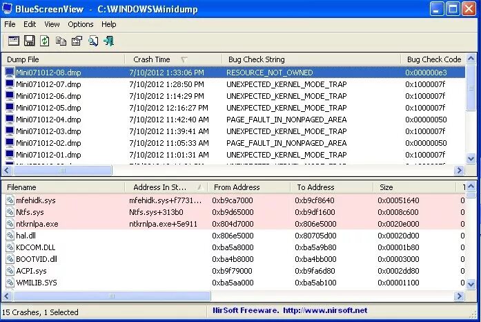
Task: Open Properties from the toolbar icon
Action: point(77,41)
